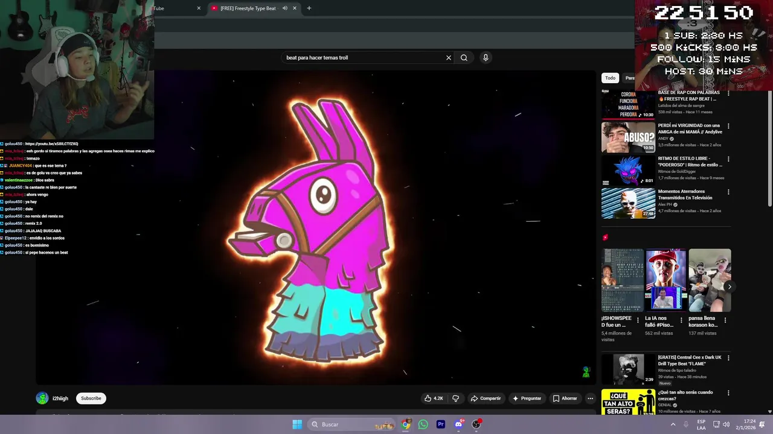Viewport: 773px width, 434px height.
Task: Expand the hidden system tray icons chevron
Action: (x=673, y=424)
